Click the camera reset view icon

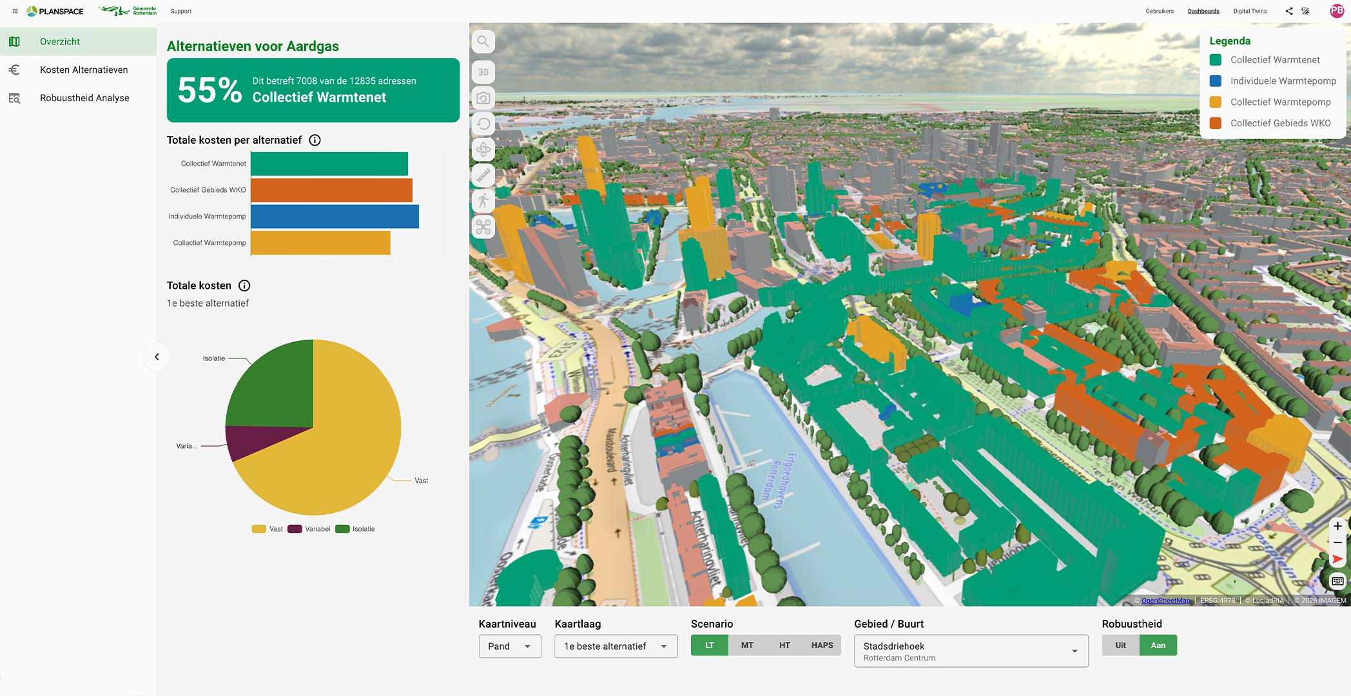483,98
